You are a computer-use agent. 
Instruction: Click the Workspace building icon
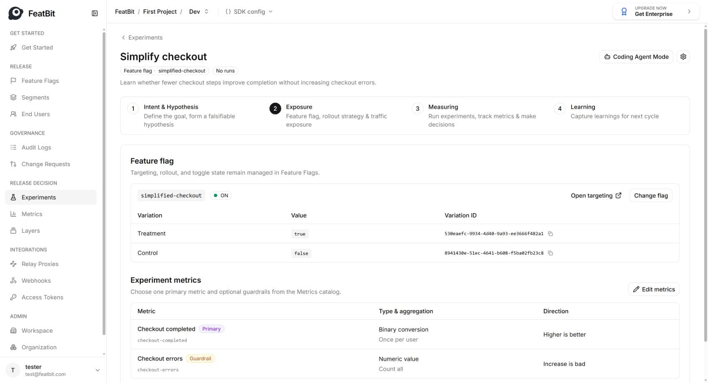[13, 331]
